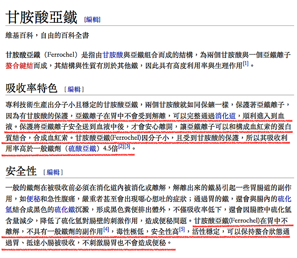Screen dimensions: 297x258
Task: Click the phrase 毒性極低 in the safety section
Action: point(130,232)
